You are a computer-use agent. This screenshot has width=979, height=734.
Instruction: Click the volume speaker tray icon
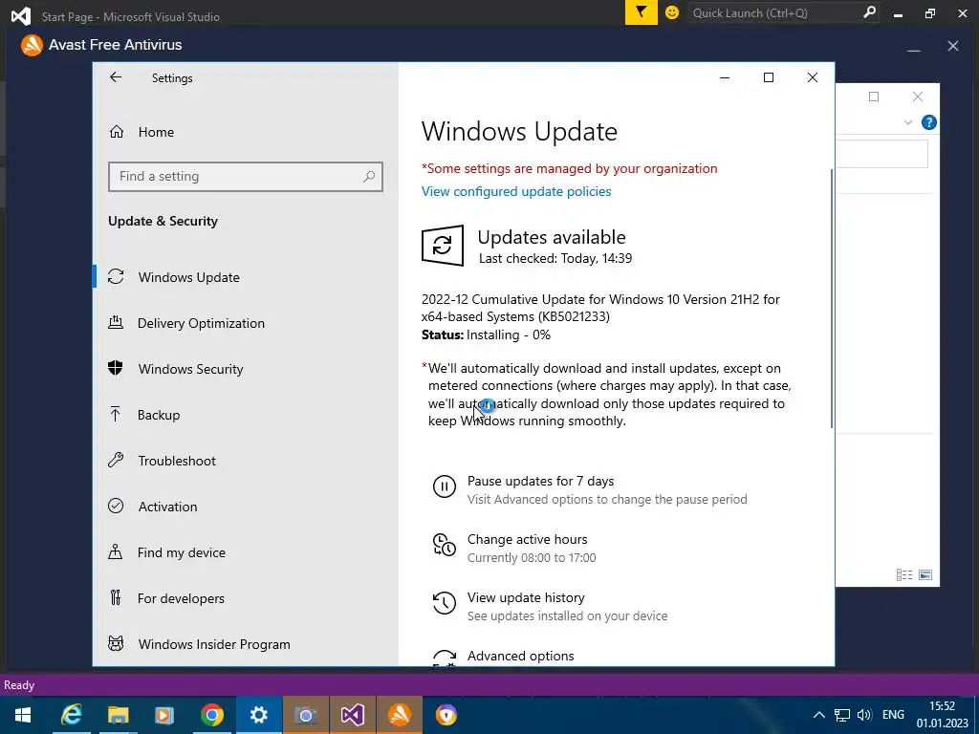point(864,715)
